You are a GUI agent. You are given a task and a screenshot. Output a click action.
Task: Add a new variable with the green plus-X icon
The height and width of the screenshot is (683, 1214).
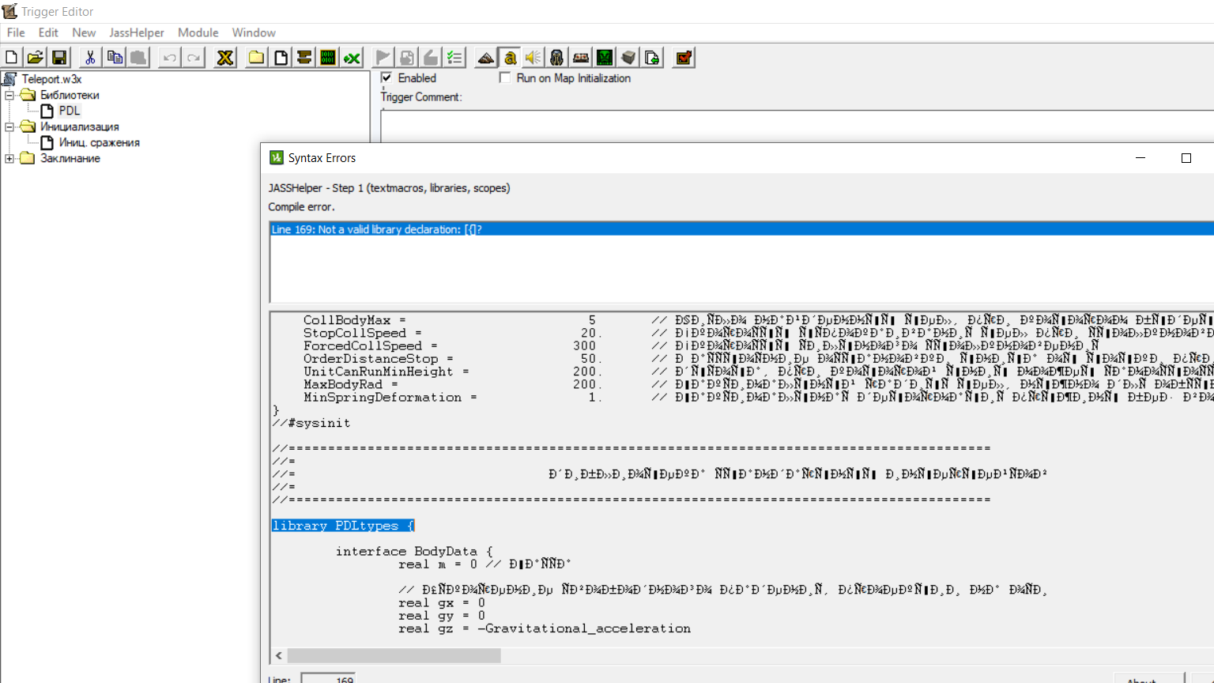click(353, 58)
